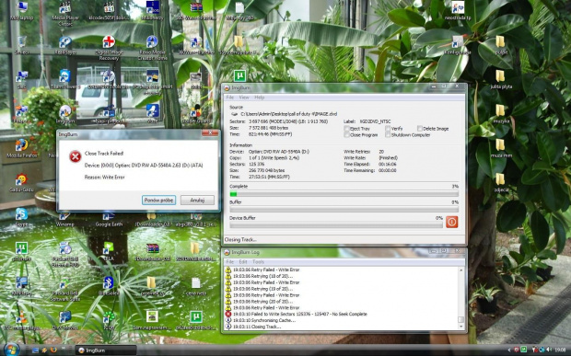Open the My laptop desktop icon
This screenshot has height=356, width=571.
click(x=22, y=10)
